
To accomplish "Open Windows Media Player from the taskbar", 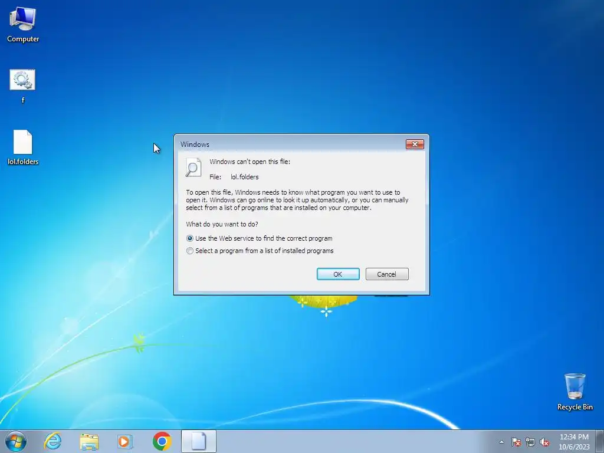I will [125, 441].
